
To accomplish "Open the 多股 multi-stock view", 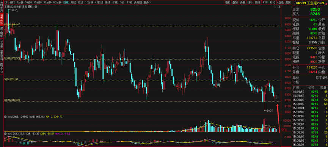I will point(242,2).
